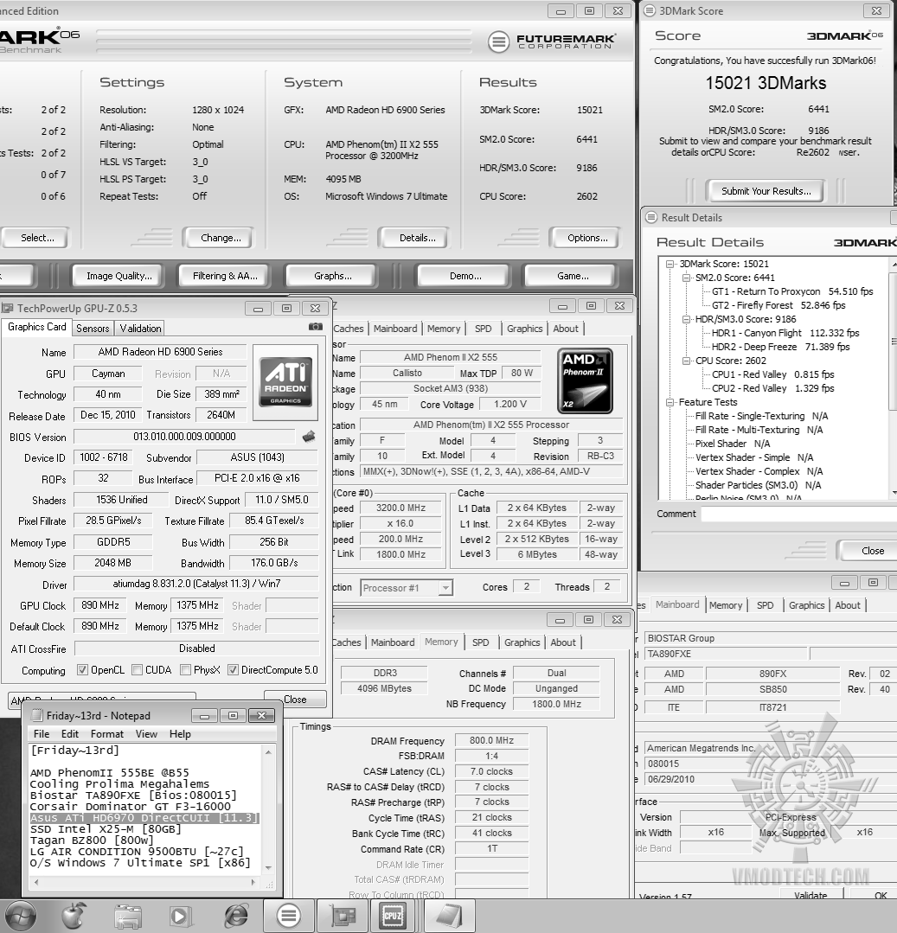
Task: Open the GPU-Z Validation tab
Action: pyautogui.click(x=140, y=329)
